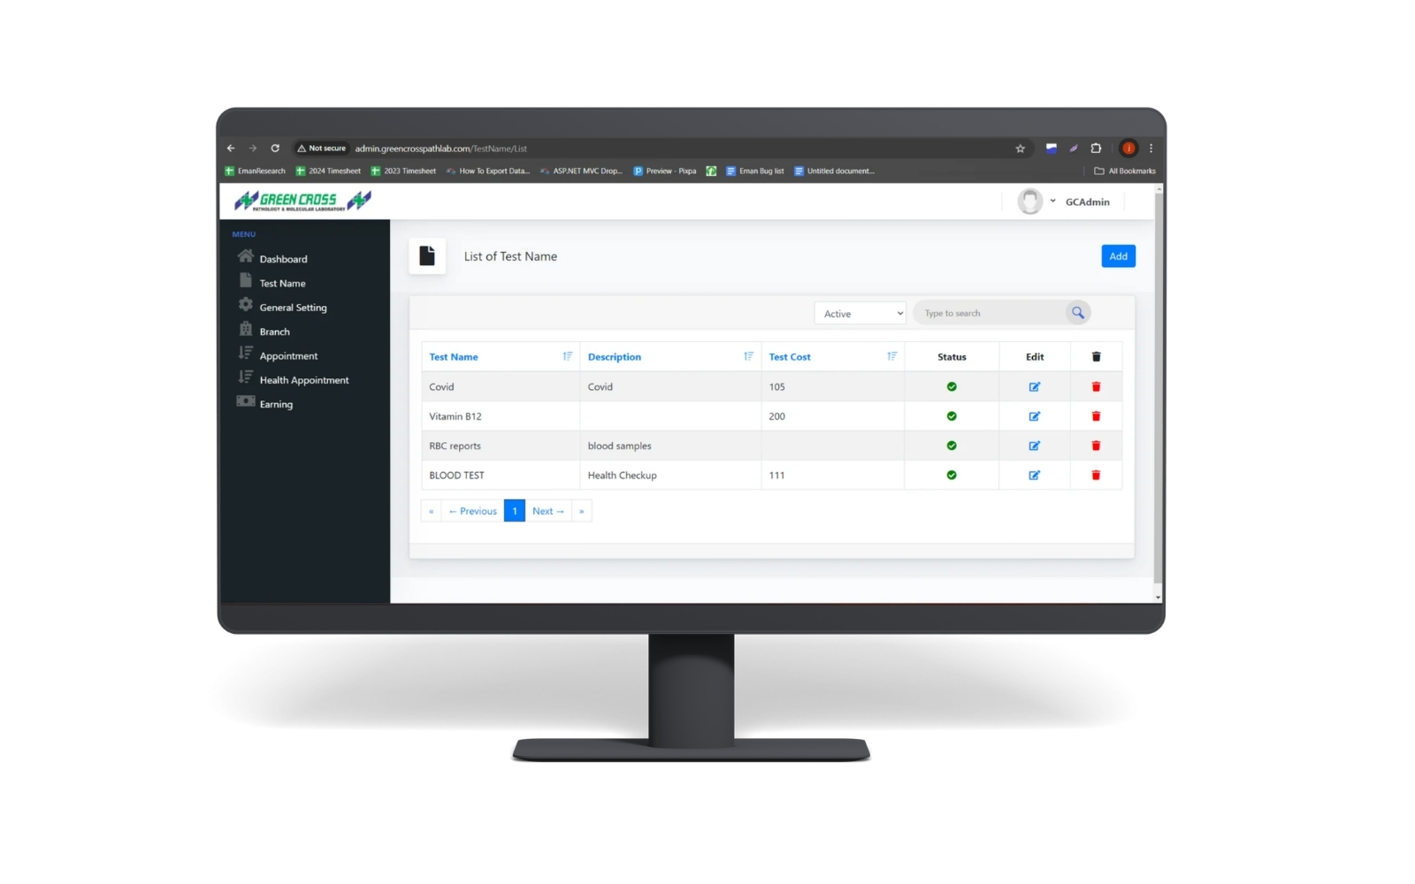This screenshot has width=1415, height=884.
Task: Click the Chrome profile avatar icon
Action: click(x=1128, y=149)
